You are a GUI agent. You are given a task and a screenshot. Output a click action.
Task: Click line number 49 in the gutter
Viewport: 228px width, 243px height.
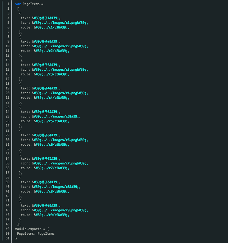point(8,229)
